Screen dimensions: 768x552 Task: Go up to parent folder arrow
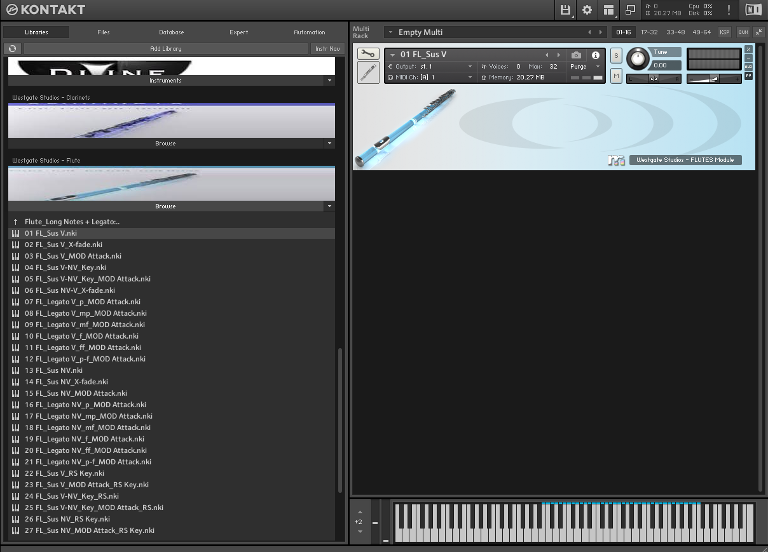15,222
